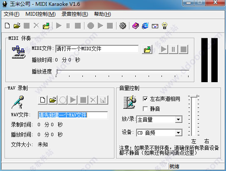Click the vertical volume slider handle
Screen dimensions: 226x171
pos(194,96)
